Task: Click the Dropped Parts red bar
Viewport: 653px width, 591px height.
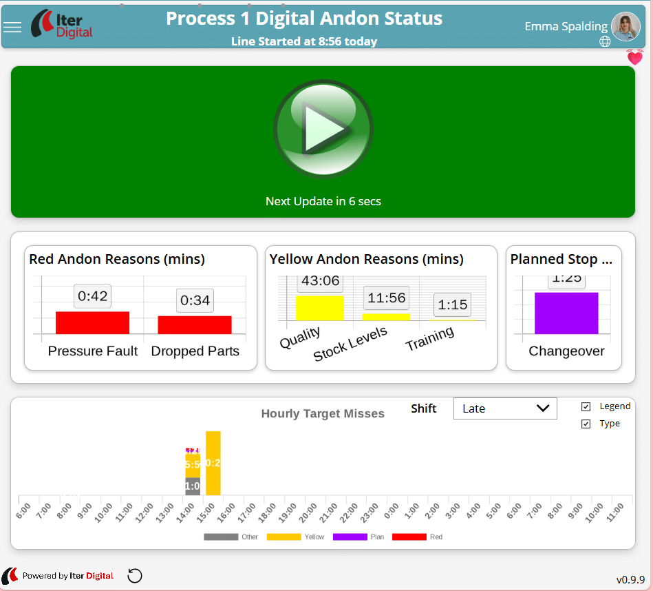Action: coord(195,324)
